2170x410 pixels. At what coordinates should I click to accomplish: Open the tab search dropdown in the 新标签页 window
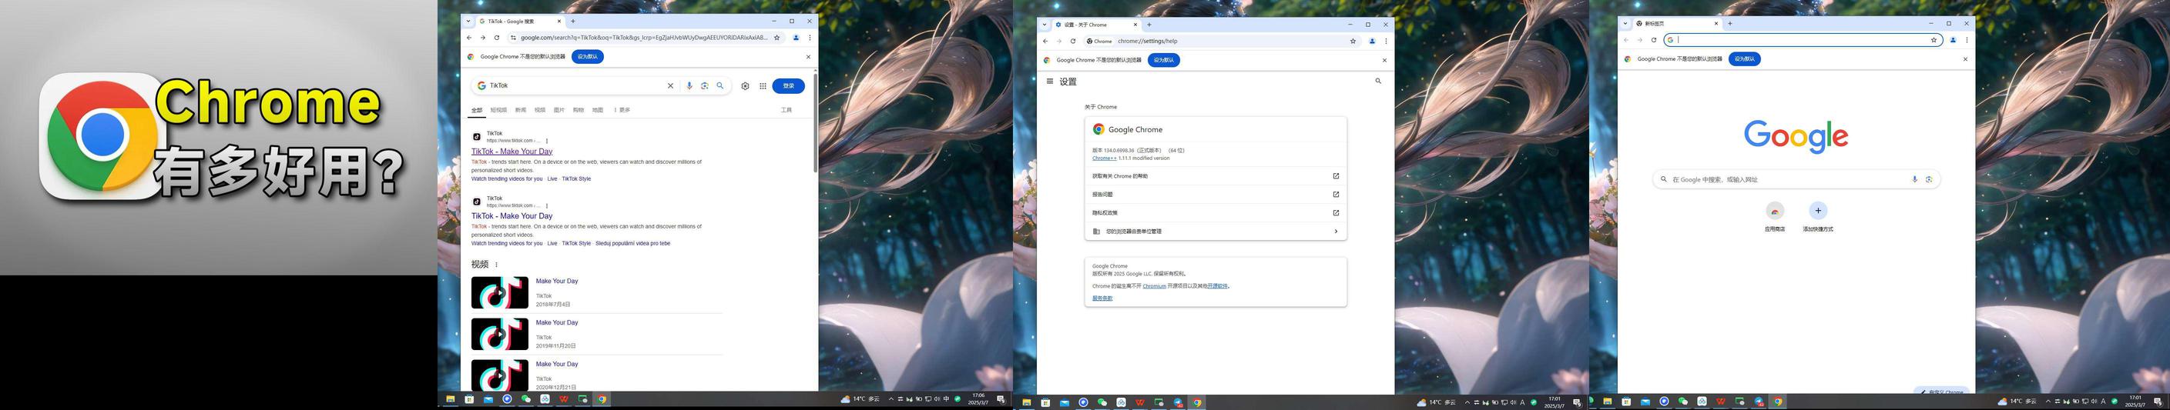coord(1626,24)
